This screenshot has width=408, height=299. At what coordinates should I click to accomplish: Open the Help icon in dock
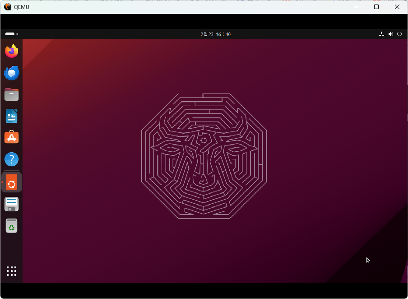(11, 159)
